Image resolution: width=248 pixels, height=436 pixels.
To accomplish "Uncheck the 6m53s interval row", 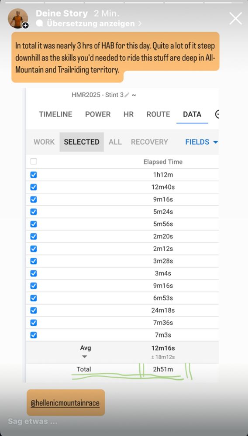I will click(33, 298).
